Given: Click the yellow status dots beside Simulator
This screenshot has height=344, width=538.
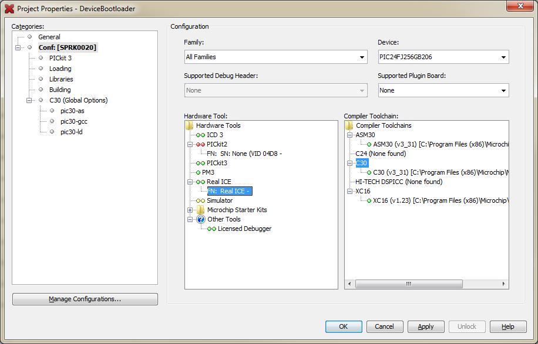Looking at the screenshot, I should click(x=200, y=200).
